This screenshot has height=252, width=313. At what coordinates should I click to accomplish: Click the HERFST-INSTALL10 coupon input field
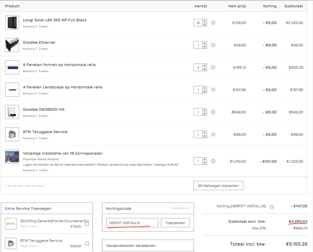(x=132, y=223)
